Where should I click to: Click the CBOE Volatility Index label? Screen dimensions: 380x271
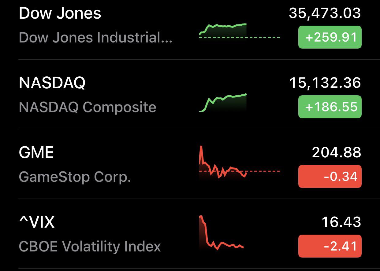[90, 247]
